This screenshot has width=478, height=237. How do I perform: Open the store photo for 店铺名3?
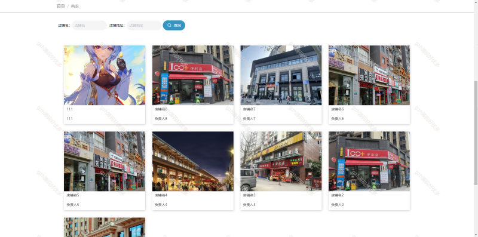click(x=281, y=161)
